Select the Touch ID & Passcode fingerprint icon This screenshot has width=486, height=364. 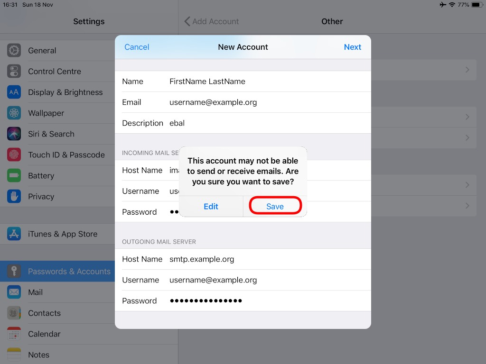[14, 155]
